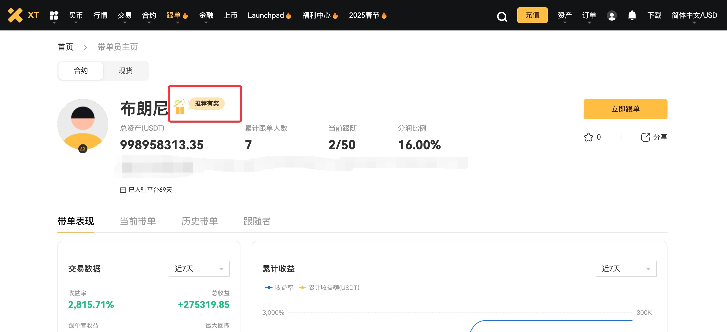This screenshot has height=332, width=727.
Task: Click the trader avatar image
Action: pyautogui.click(x=83, y=124)
